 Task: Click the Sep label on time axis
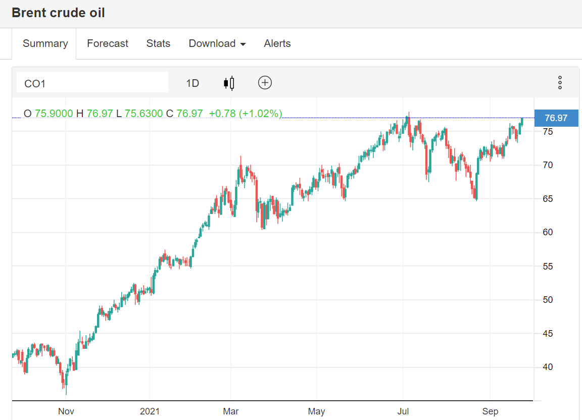pos(490,411)
